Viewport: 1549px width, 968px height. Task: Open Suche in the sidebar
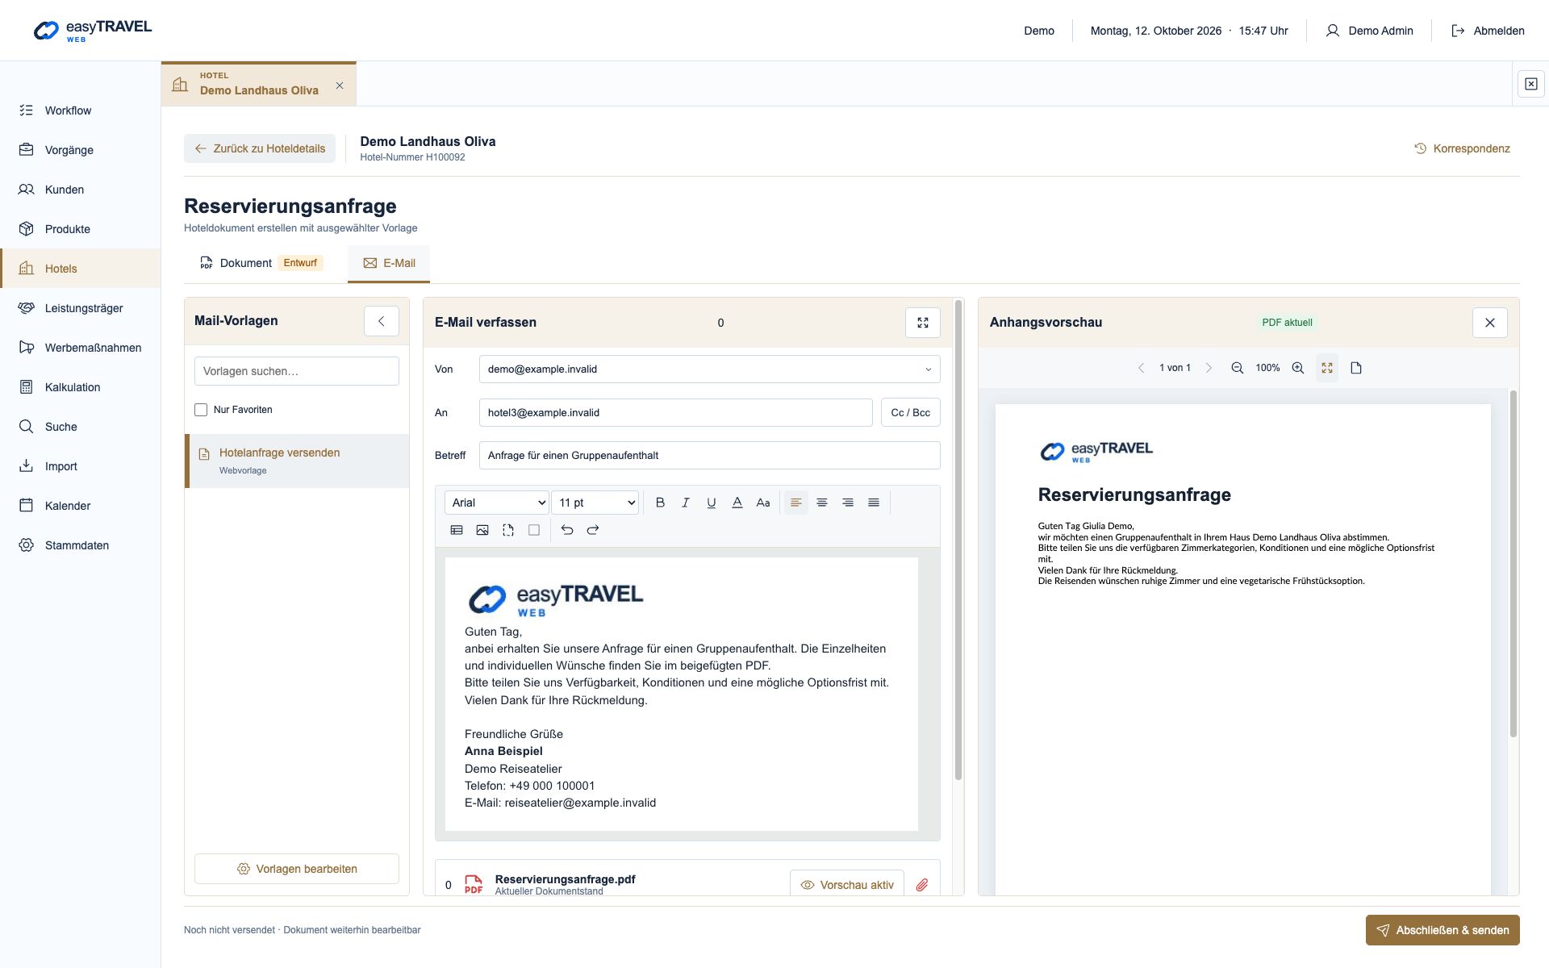[81, 427]
